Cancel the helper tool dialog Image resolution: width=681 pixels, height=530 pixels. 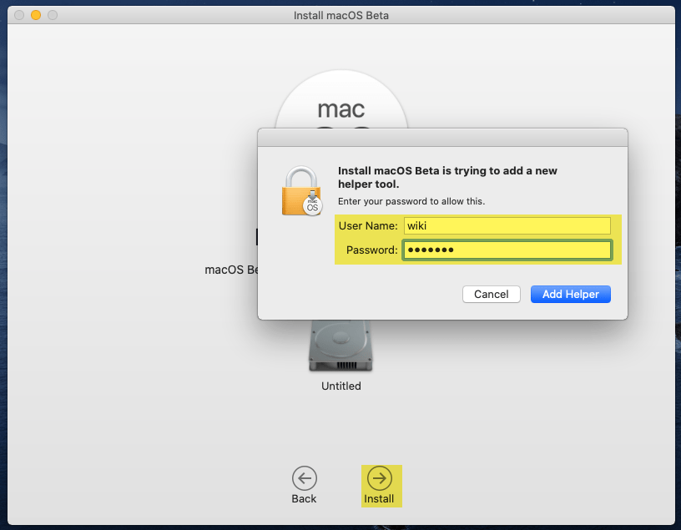click(x=492, y=294)
